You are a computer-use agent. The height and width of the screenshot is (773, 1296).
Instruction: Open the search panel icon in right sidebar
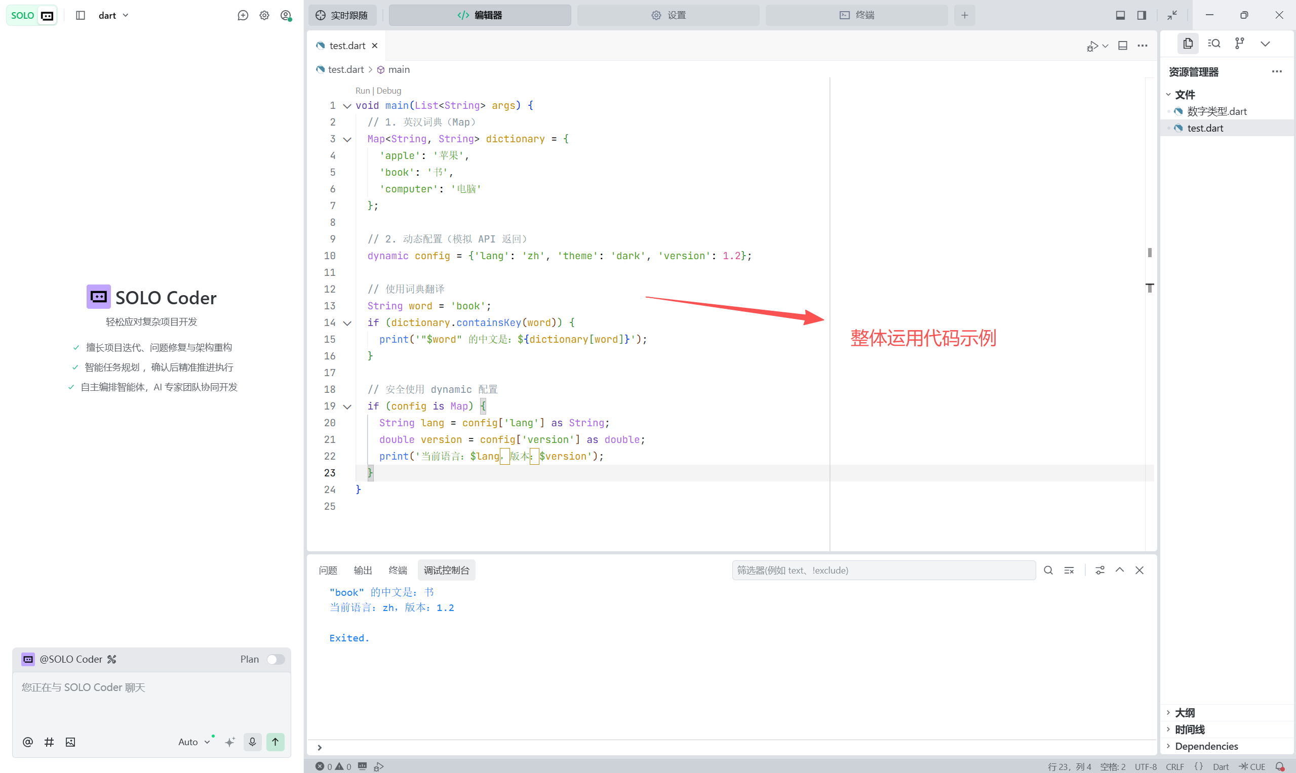point(1213,44)
